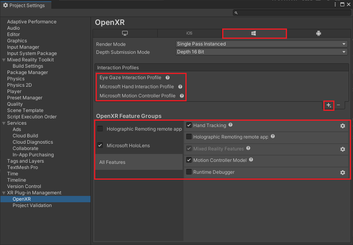
Task: Enable Holographic Remoting remote app feature checkbox
Action: (x=189, y=137)
